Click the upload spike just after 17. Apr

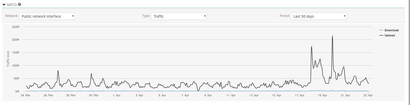point(311,47)
